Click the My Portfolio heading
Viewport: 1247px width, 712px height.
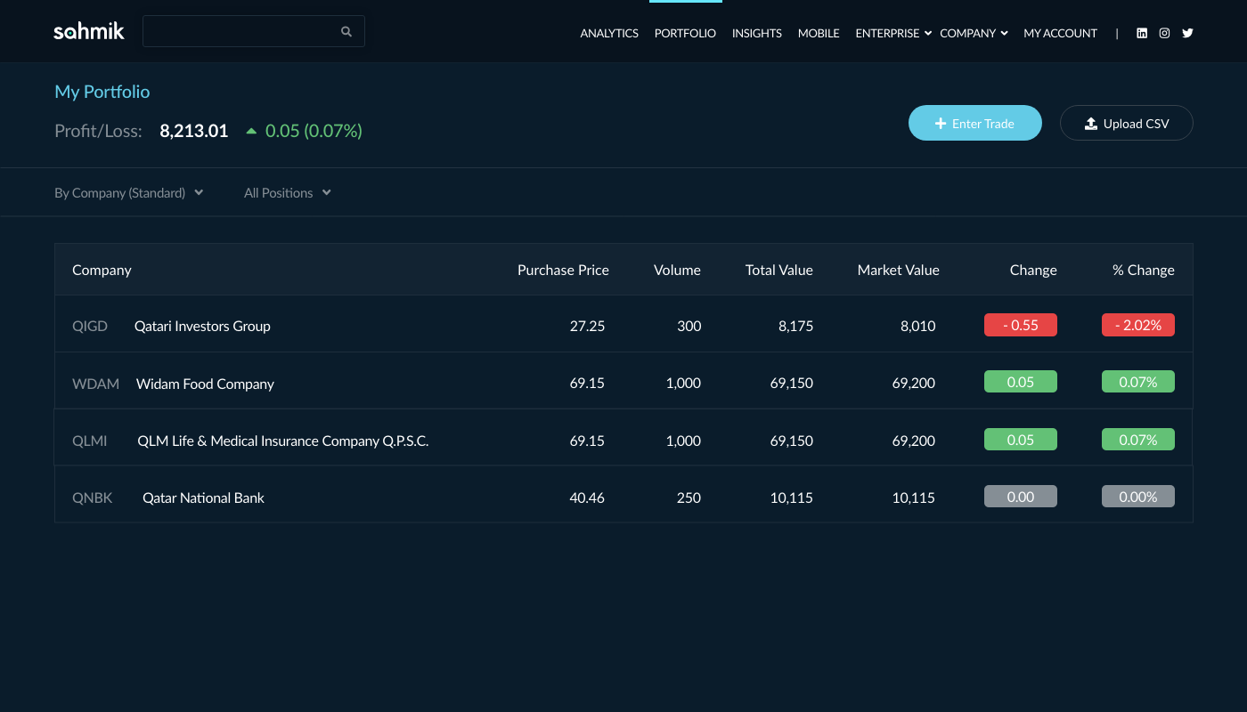tap(102, 92)
